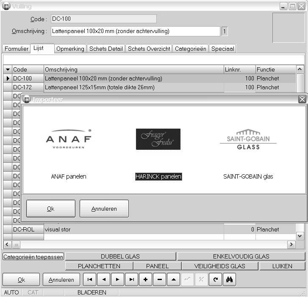This screenshot has width=308, height=297.
Task: Click the small 1 button beside Omschrijving
Action: (x=225, y=31)
